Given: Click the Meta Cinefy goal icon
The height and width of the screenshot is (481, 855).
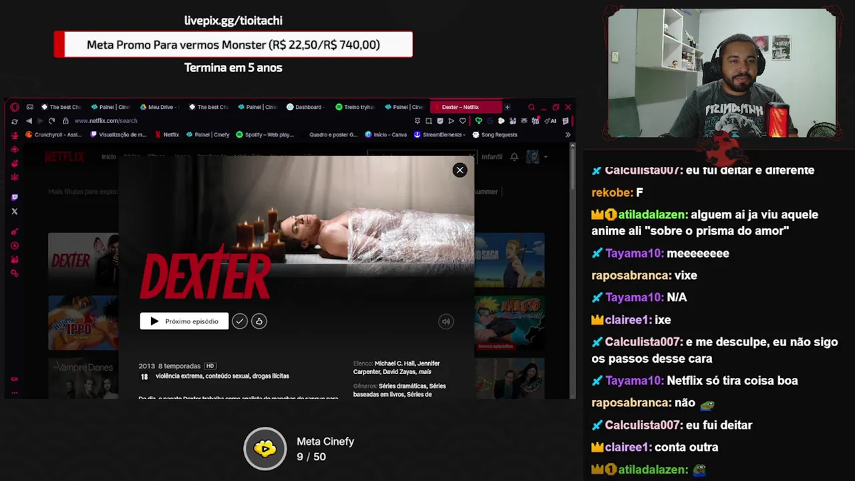Looking at the screenshot, I should click(265, 449).
